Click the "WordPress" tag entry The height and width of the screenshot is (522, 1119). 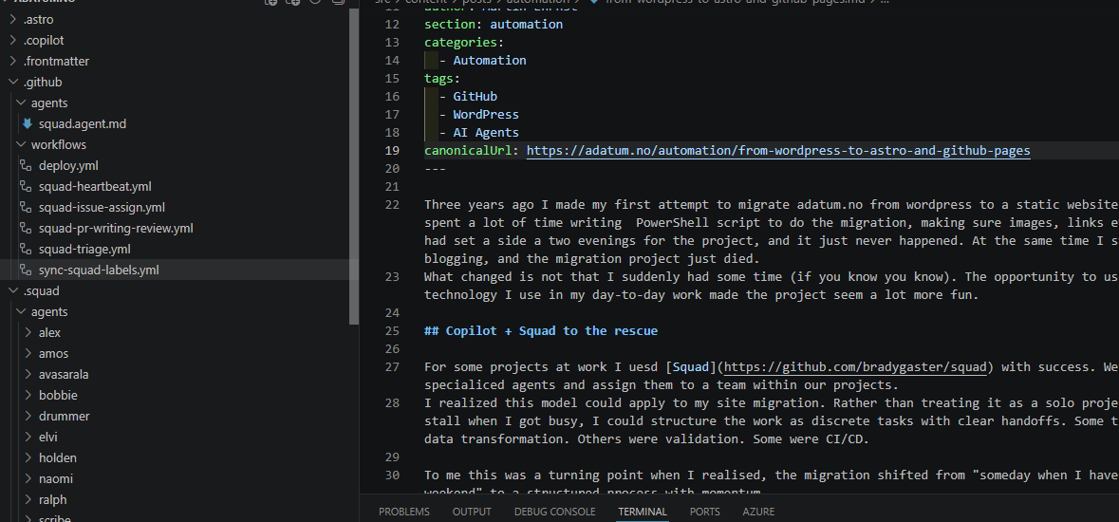point(486,114)
